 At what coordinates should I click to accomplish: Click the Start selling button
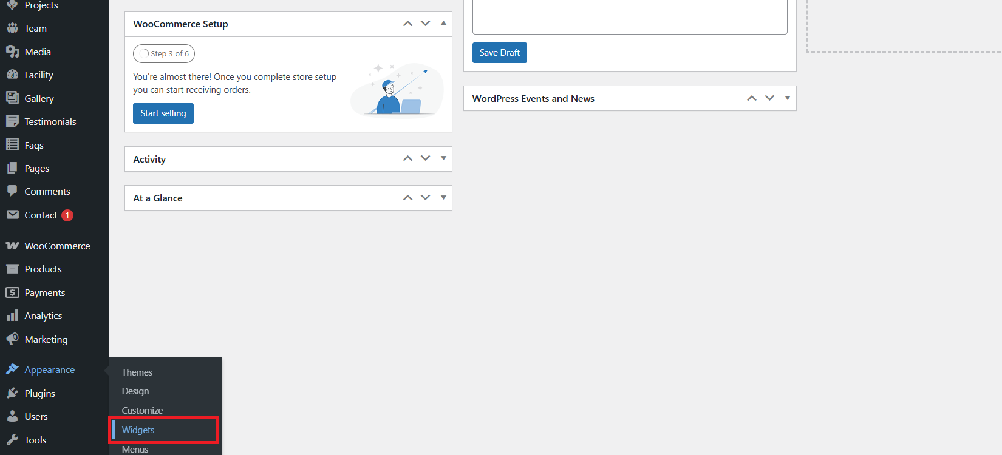click(x=163, y=113)
